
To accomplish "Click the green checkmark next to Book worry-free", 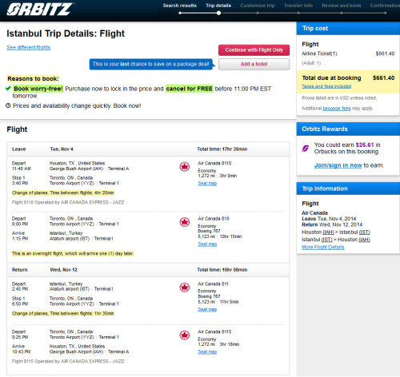I will pos(8,89).
